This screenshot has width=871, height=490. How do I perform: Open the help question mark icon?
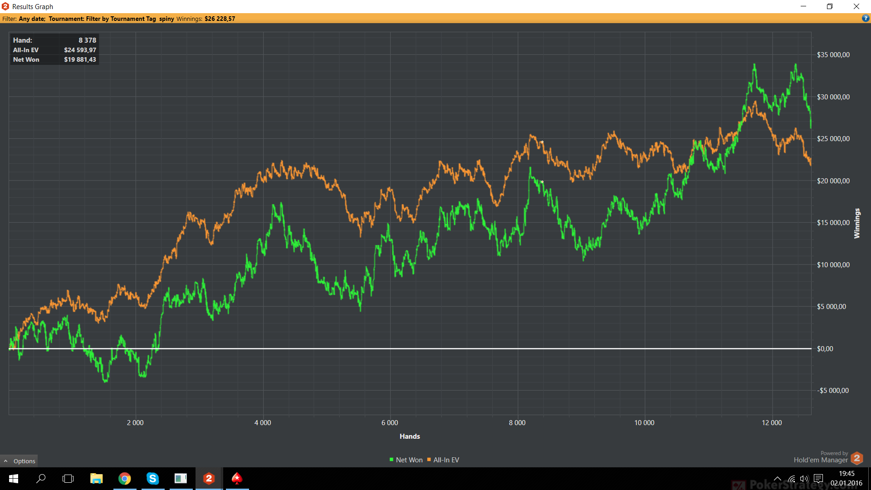click(x=866, y=19)
